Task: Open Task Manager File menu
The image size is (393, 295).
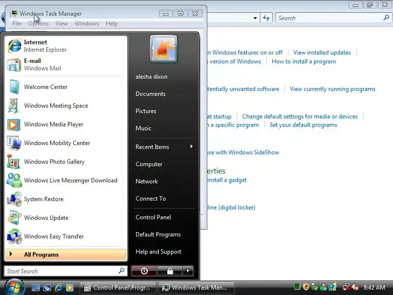Action: click(17, 24)
